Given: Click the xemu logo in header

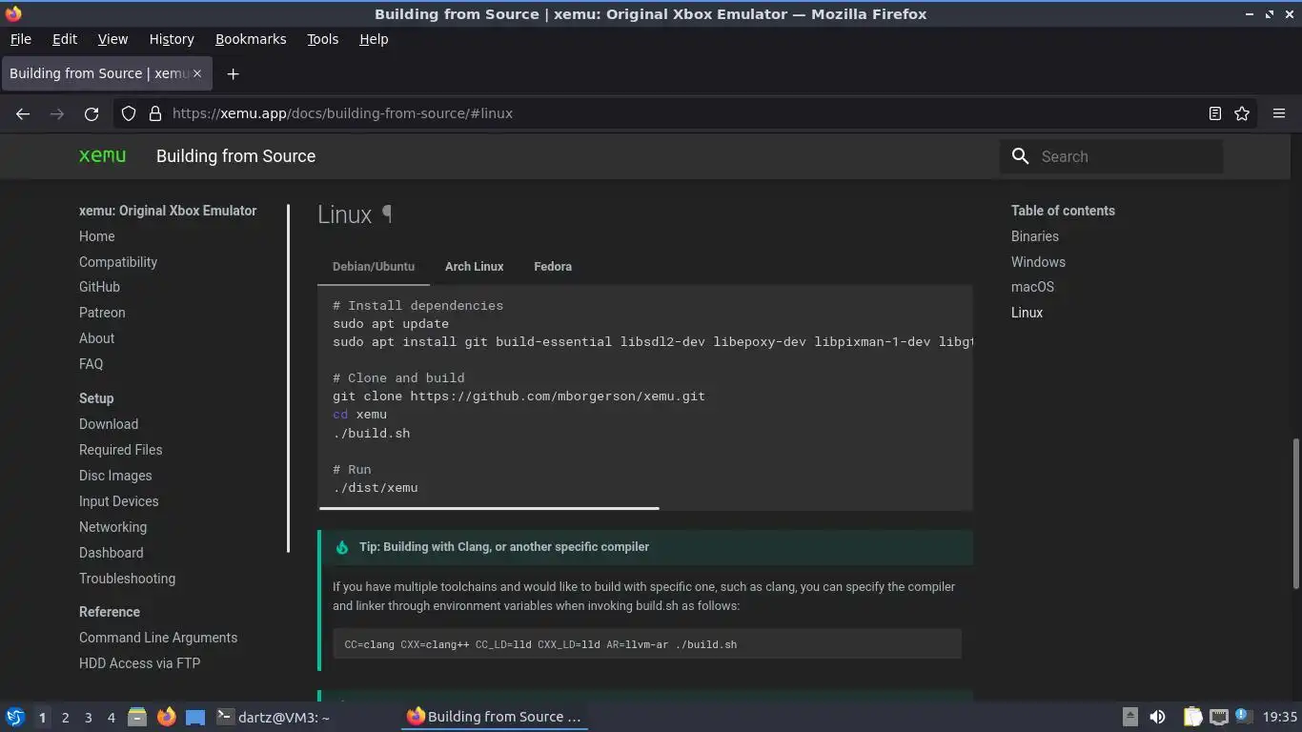Looking at the screenshot, I should [103, 156].
